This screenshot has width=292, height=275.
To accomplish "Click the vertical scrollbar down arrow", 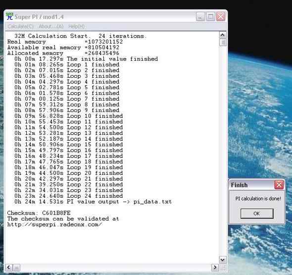I will point(223,260).
